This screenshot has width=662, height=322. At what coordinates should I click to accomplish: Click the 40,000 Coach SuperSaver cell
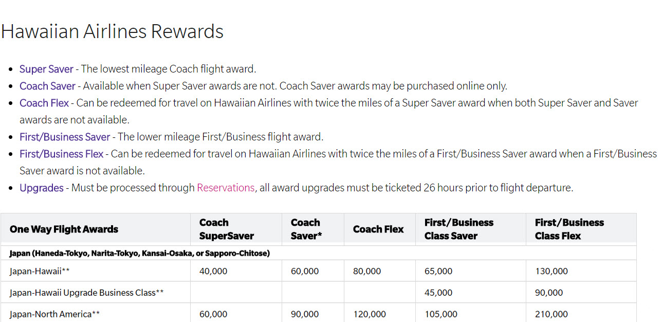(x=213, y=271)
